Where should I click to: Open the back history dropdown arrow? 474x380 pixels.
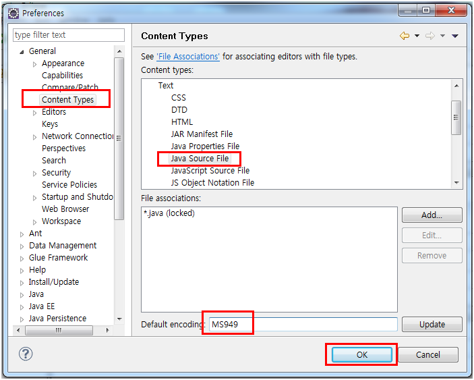tap(417, 36)
